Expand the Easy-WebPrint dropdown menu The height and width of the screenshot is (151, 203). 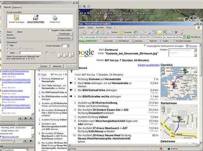98,41
